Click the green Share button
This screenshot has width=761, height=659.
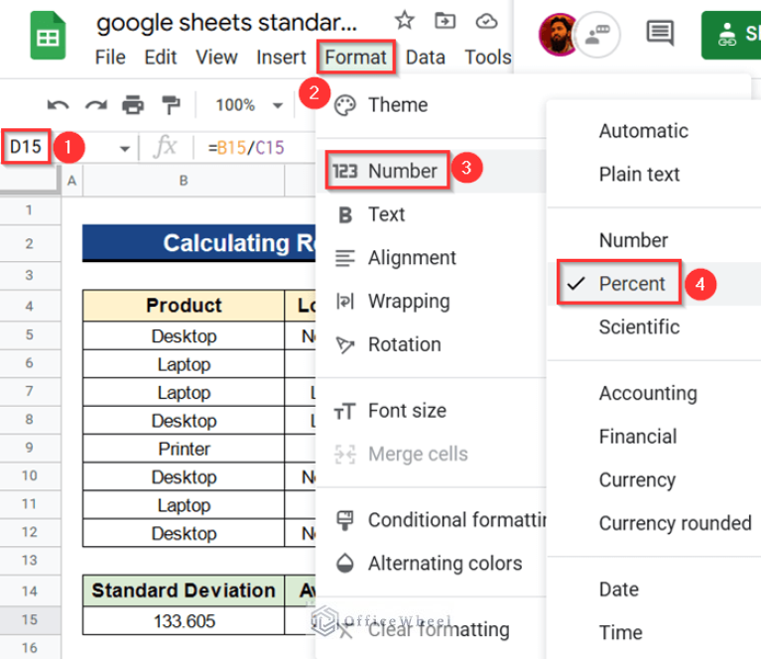point(732,35)
